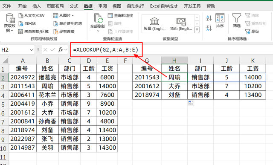Select 来自表格/区域 option
The width and height of the screenshot is (273, 165).
click(33, 32)
